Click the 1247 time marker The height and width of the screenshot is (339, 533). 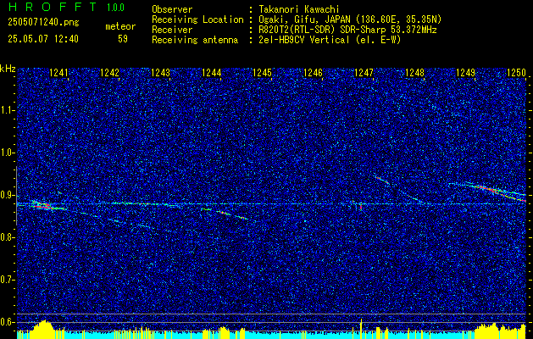[364, 73]
